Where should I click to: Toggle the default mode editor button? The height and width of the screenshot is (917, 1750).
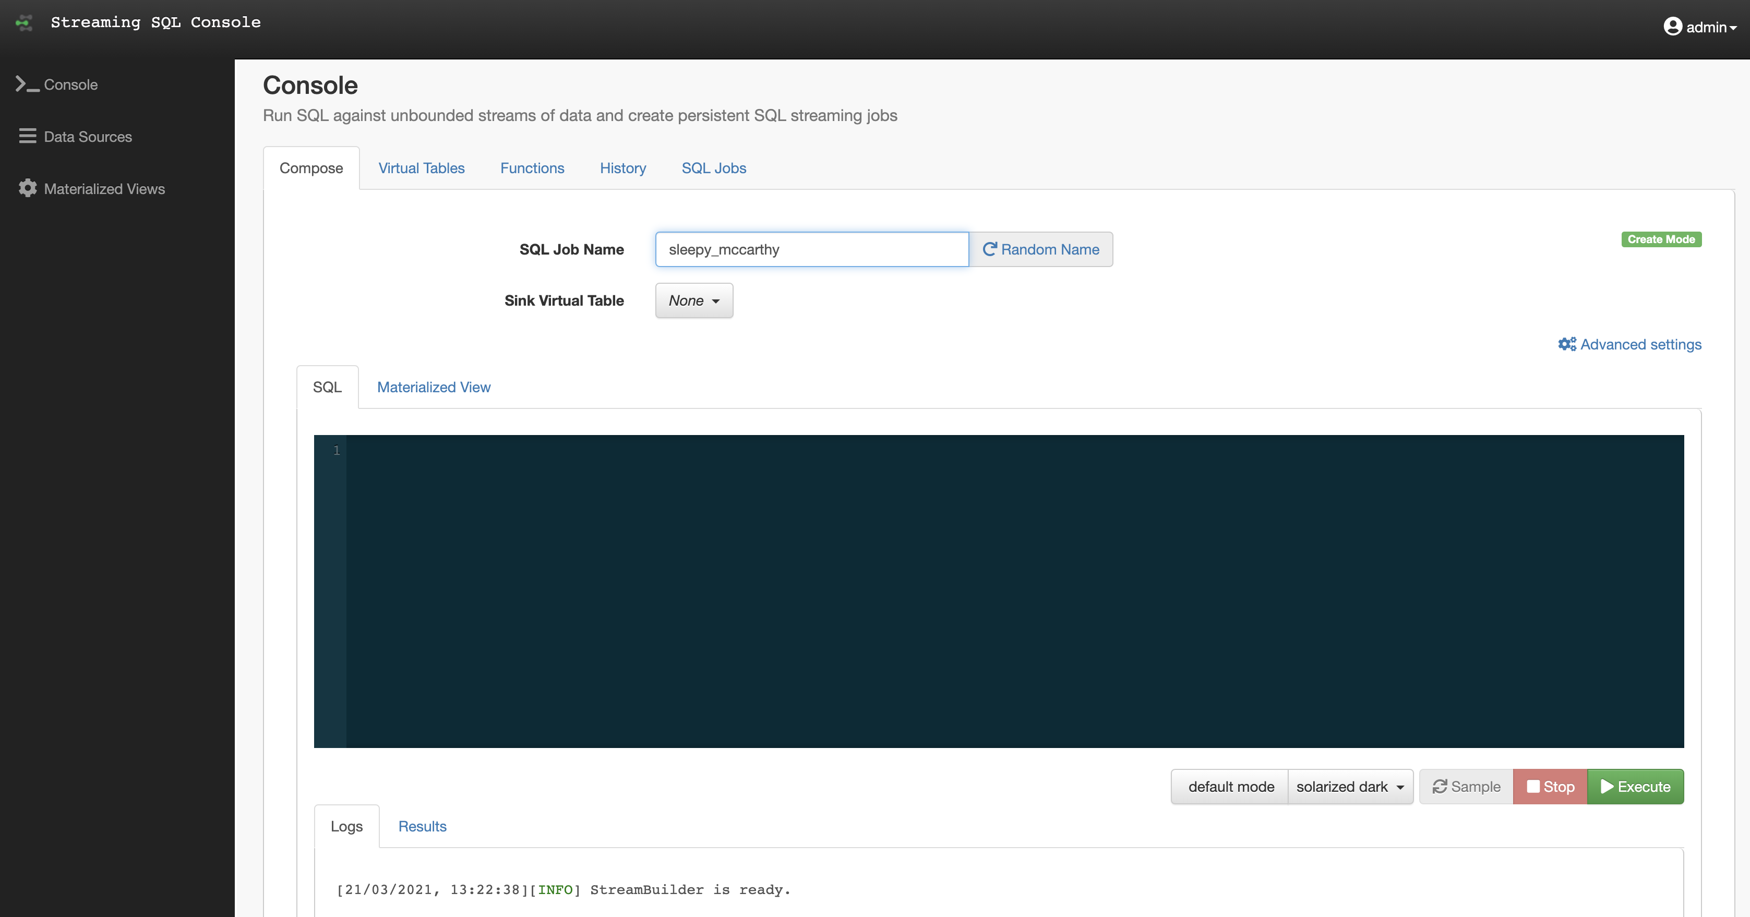[1230, 787]
